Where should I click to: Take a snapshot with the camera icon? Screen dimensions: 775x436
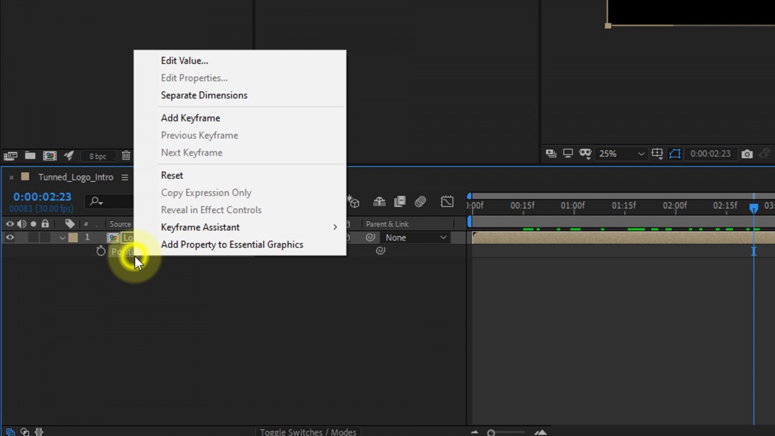click(747, 154)
